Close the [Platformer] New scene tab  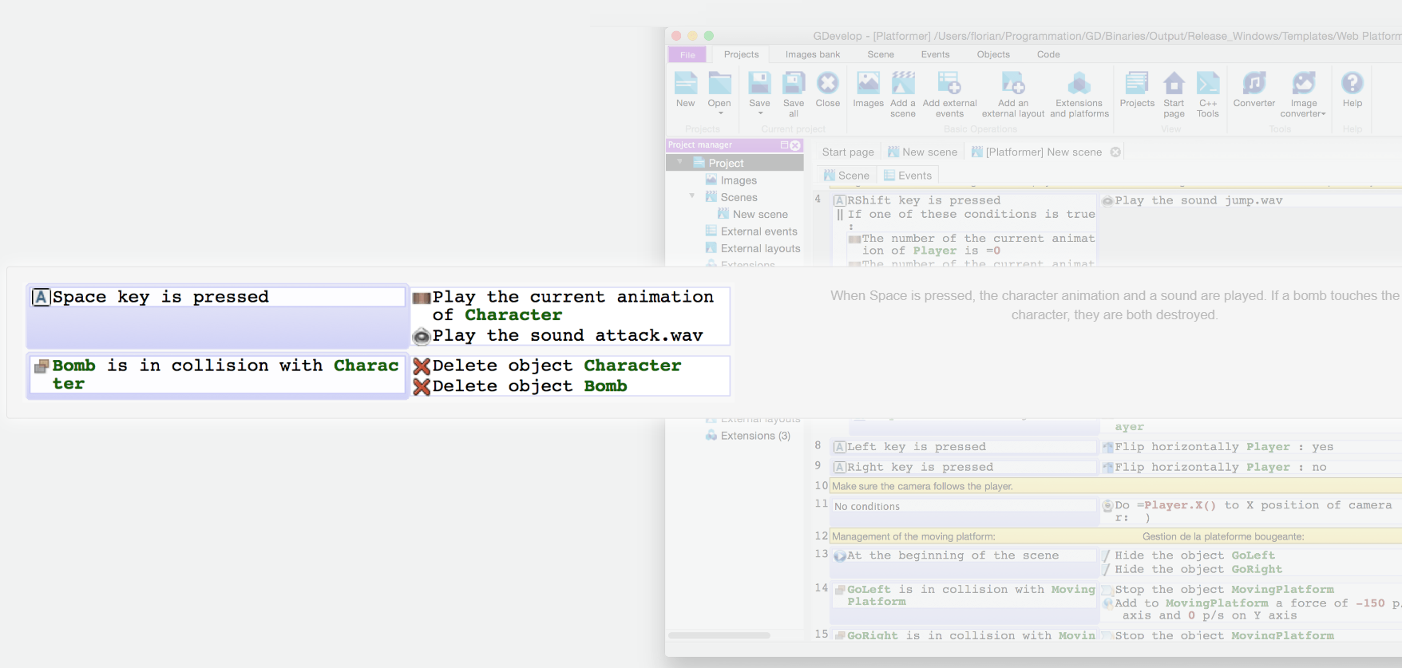tap(1115, 152)
